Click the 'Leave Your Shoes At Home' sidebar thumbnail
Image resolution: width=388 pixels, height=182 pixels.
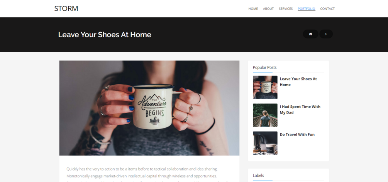(265, 87)
